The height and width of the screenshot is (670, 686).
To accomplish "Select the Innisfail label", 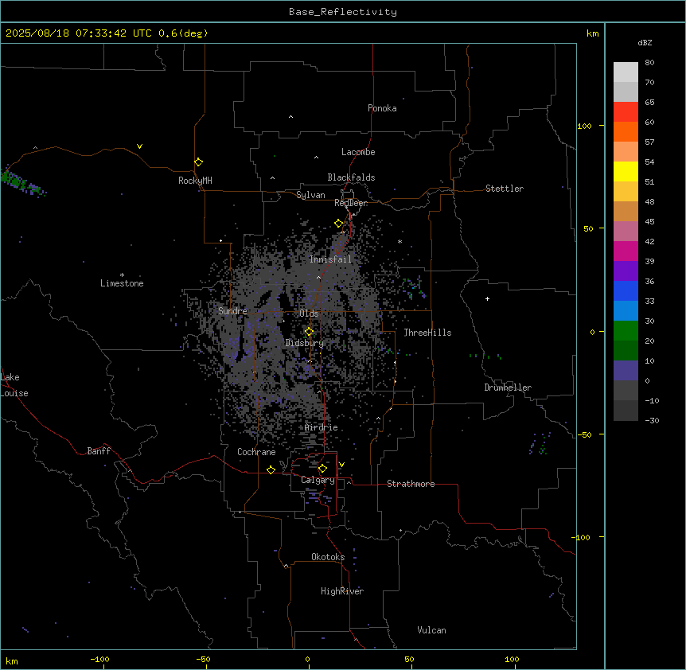I will [330, 259].
